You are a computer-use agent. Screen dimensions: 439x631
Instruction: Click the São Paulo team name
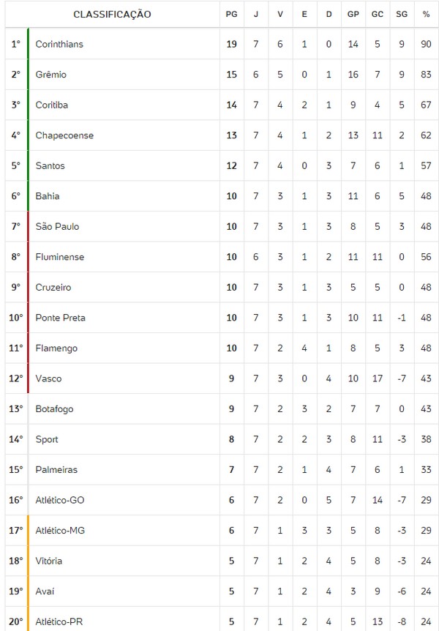point(58,227)
